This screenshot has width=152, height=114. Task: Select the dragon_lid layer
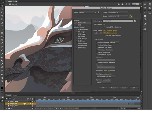[13, 104]
